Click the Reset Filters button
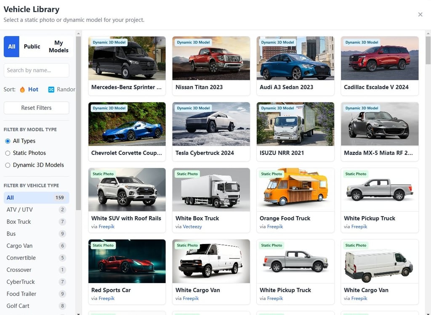This screenshot has height=315, width=431. point(36,108)
